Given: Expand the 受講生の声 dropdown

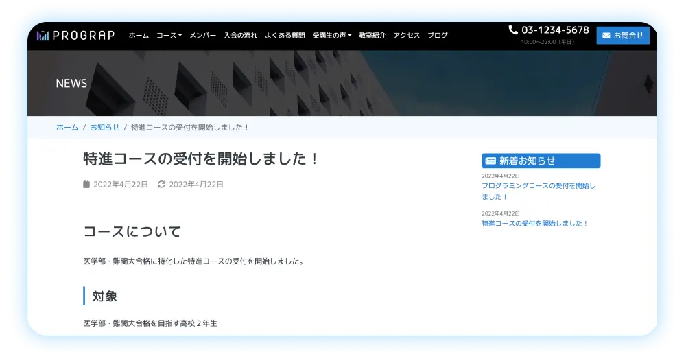Looking at the screenshot, I should (331, 36).
